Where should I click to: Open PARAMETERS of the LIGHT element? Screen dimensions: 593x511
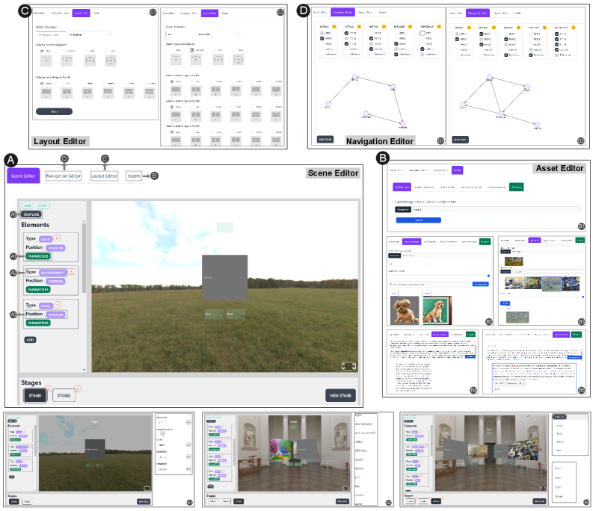coord(38,256)
